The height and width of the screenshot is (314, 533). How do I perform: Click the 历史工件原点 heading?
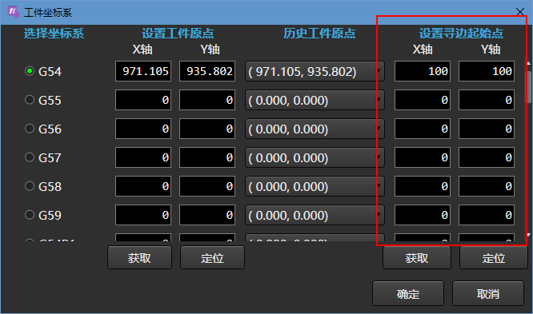(319, 34)
